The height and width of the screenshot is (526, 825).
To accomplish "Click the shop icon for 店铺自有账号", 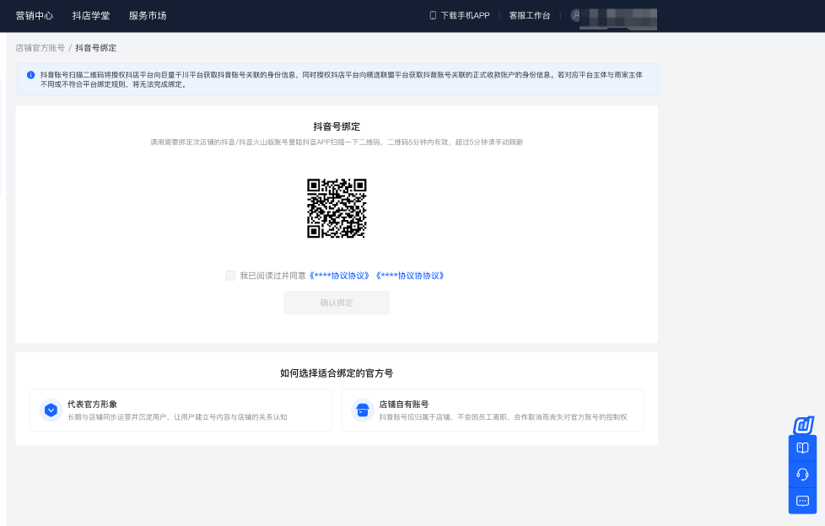I will [x=363, y=411].
